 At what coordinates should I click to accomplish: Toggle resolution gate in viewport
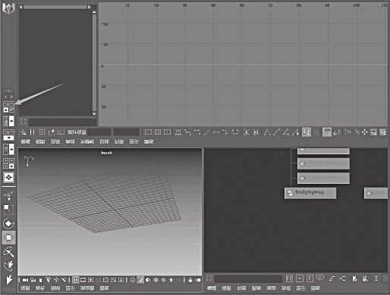[x=90, y=280]
